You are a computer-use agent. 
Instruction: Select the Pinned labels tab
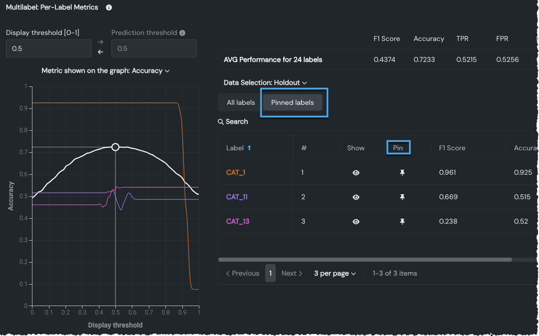[292, 103]
